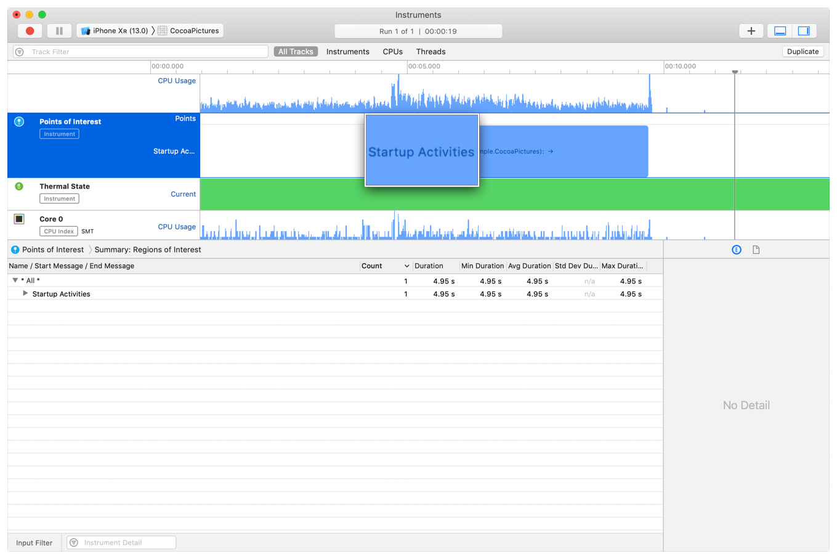Click the detail filter options icon

tap(74, 542)
